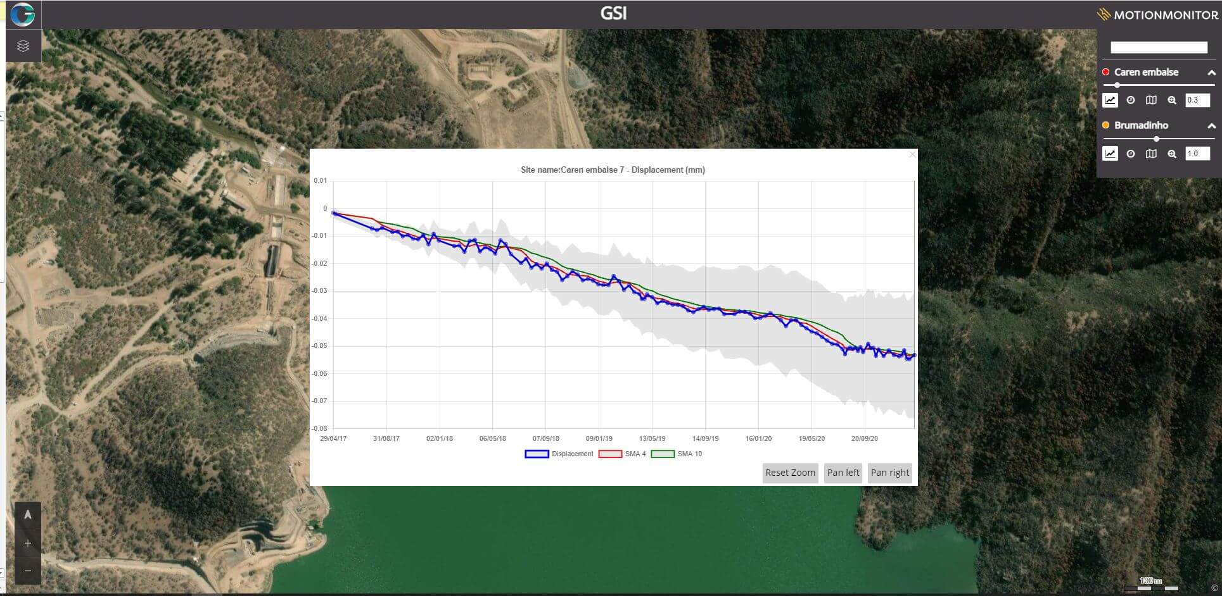The image size is (1222, 596).
Task: Click the Reset Zoom button
Action: (x=790, y=473)
